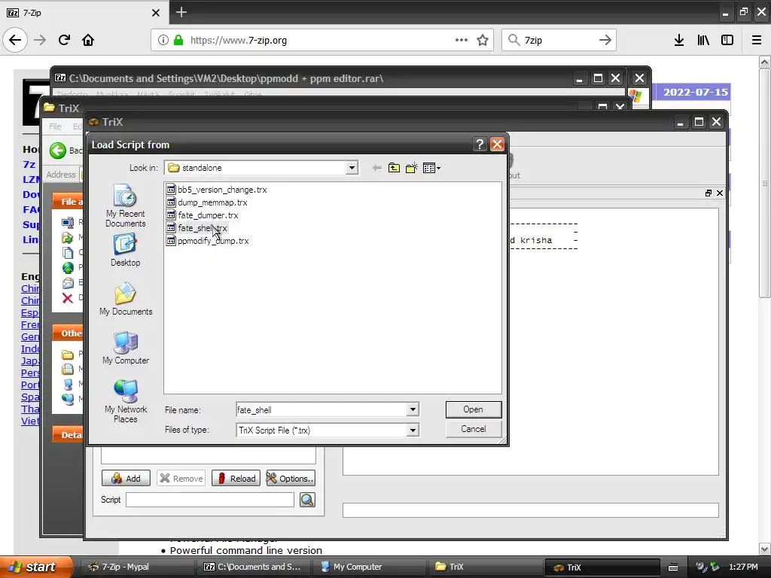Create a new folder in dialog
This screenshot has width=771, height=578.
[412, 168]
